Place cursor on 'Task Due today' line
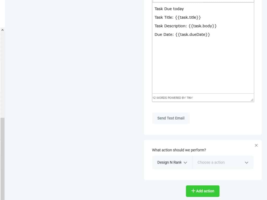The image size is (267, 200). pos(169,9)
